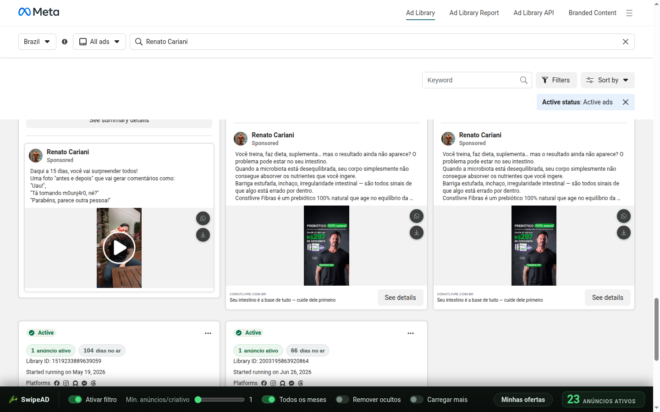Viewport: 660px width, 412px height.
Task: Expand the Sort by dropdown
Action: point(608,80)
